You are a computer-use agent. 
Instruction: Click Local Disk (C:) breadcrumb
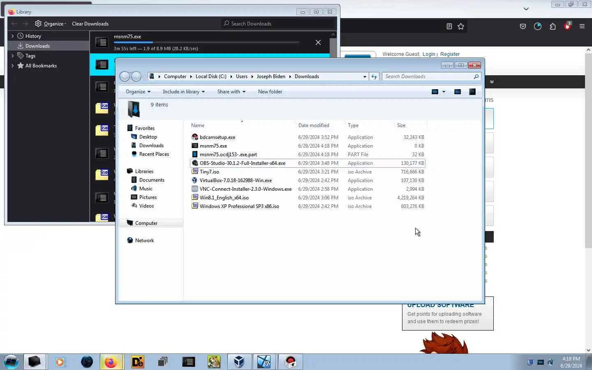pyautogui.click(x=211, y=76)
